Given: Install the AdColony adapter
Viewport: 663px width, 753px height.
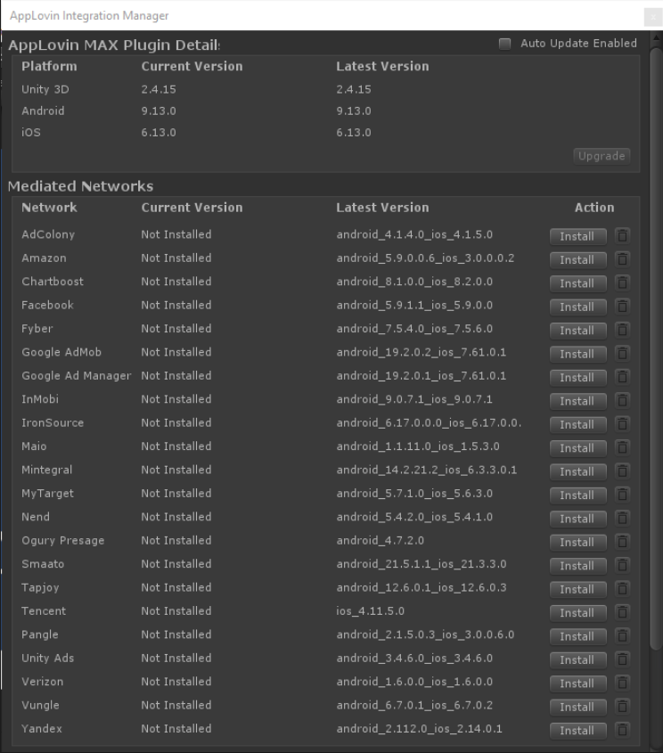Looking at the screenshot, I should tap(577, 236).
